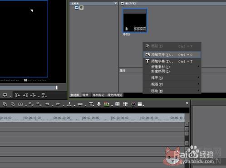Click the microphone voice-over icon
Viewport: 226px width, 168px height.
pyautogui.click(x=99, y=104)
